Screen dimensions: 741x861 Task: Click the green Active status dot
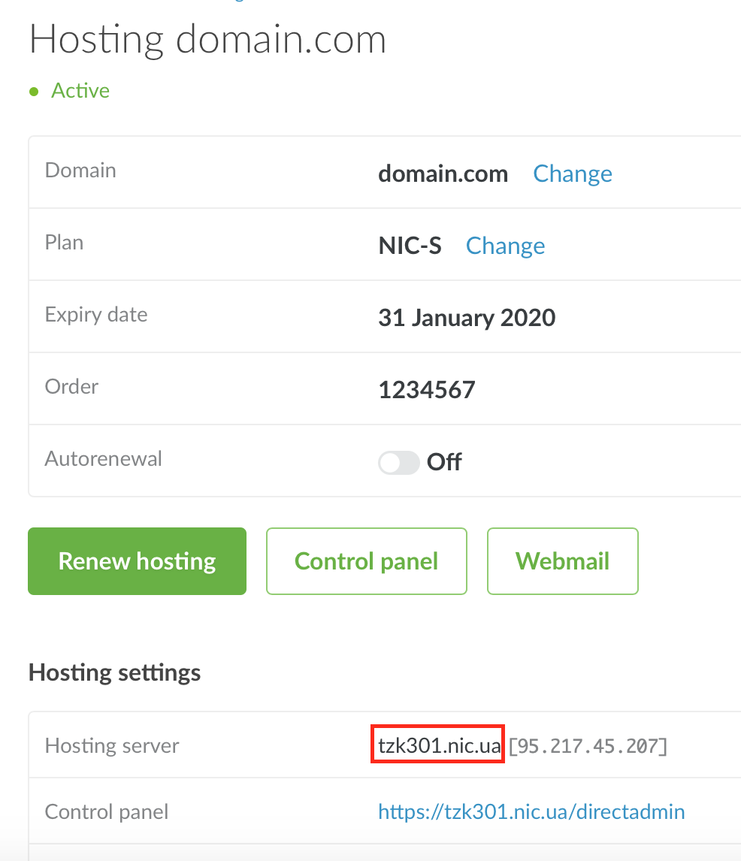pos(33,92)
